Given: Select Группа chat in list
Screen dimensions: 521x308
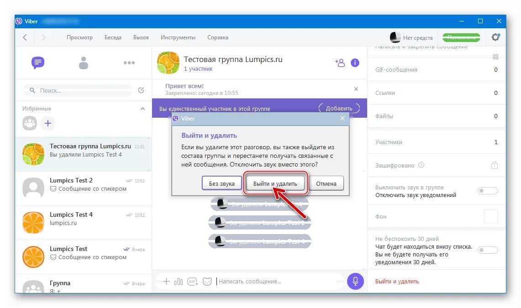Looking at the screenshot, I should pyautogui.click(x=84, y=284).
